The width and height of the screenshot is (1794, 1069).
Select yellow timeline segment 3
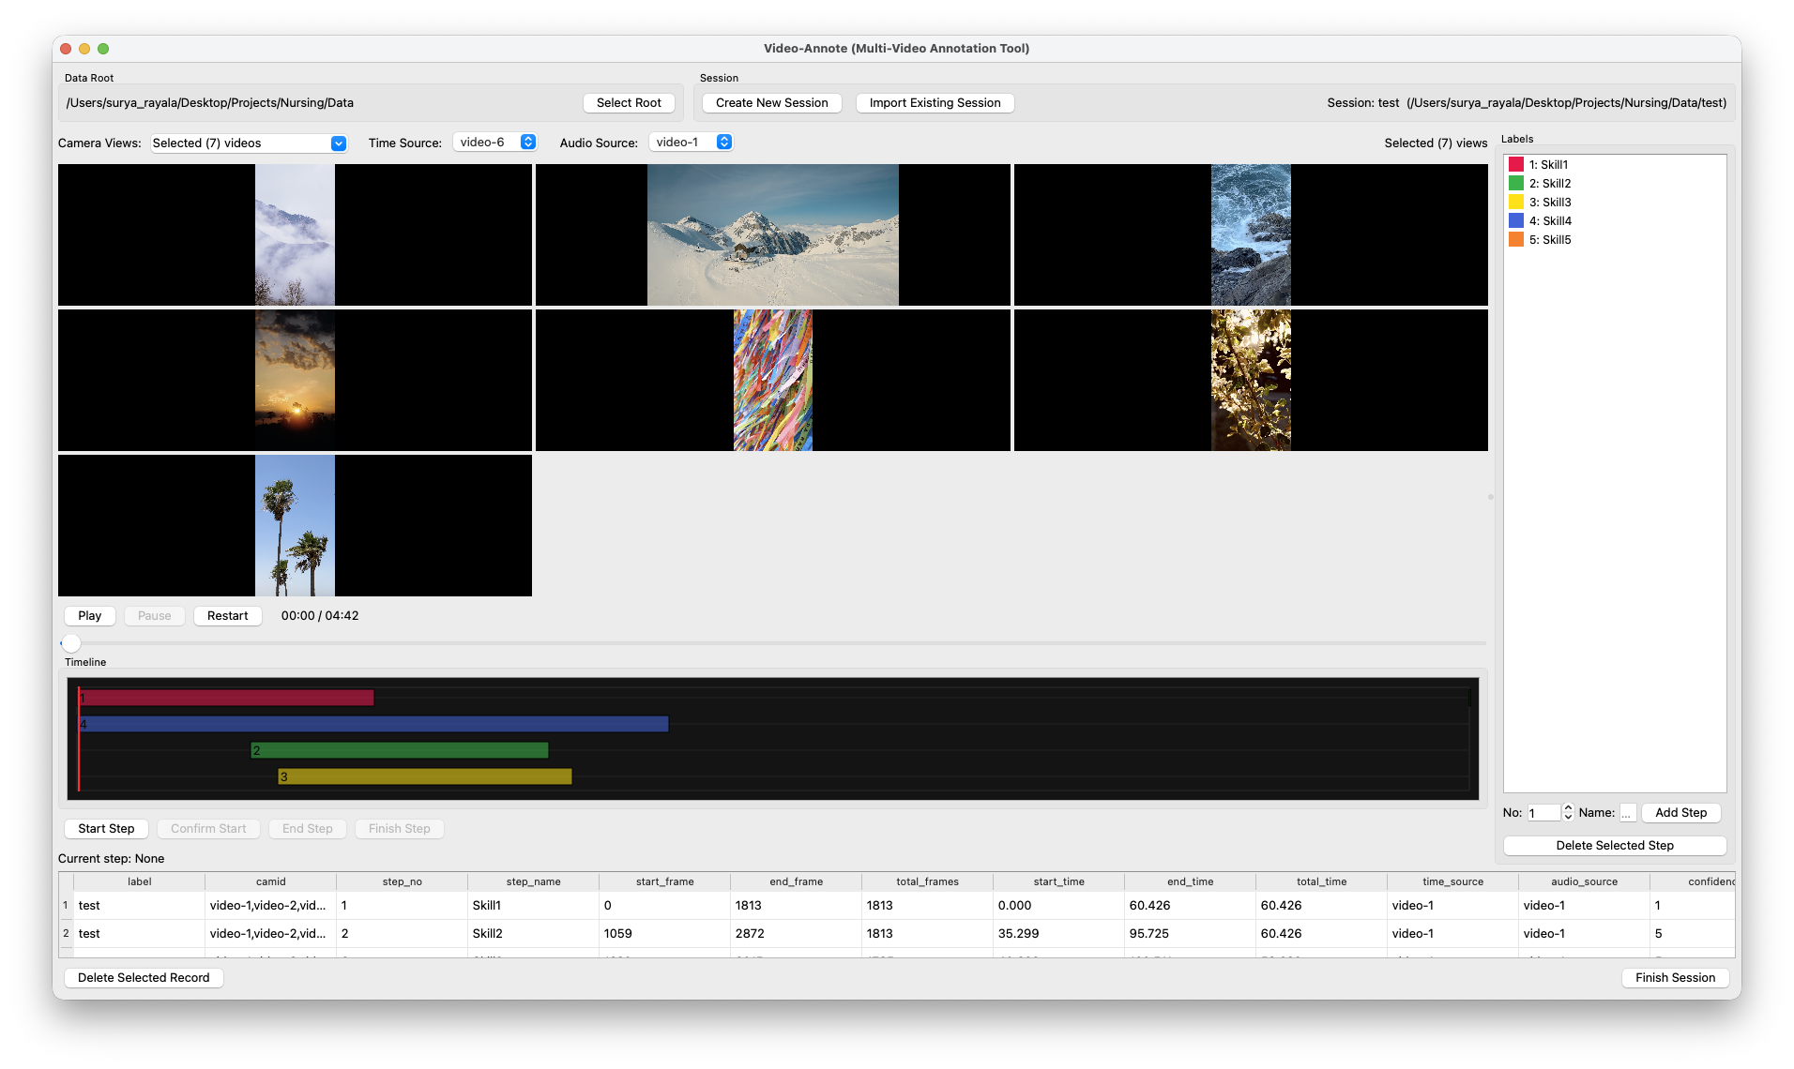point(425,776)
